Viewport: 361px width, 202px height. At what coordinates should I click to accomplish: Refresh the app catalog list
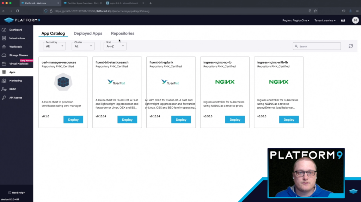[x=351, y=46]
